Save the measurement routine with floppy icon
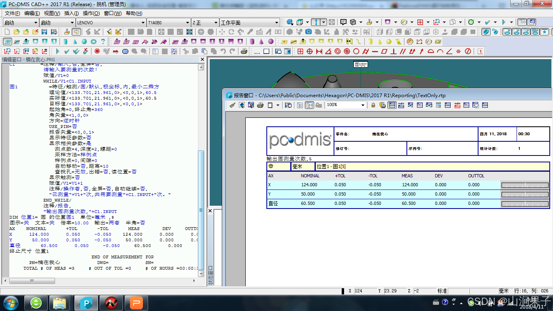The image size is (553, 311). [44, 32]
